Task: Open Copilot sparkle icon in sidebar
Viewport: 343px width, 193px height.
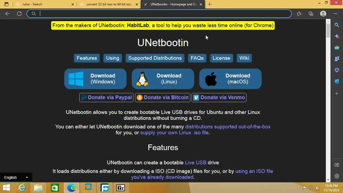Action: click(x=337, y=36)
